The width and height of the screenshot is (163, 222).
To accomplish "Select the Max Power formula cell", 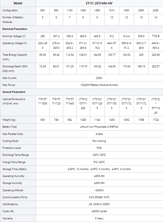I will [x=99, y=85].
